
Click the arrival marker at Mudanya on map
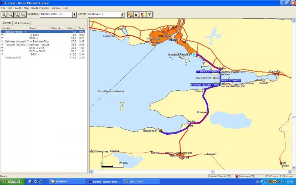pyautogui.click(x=161, y=131)
